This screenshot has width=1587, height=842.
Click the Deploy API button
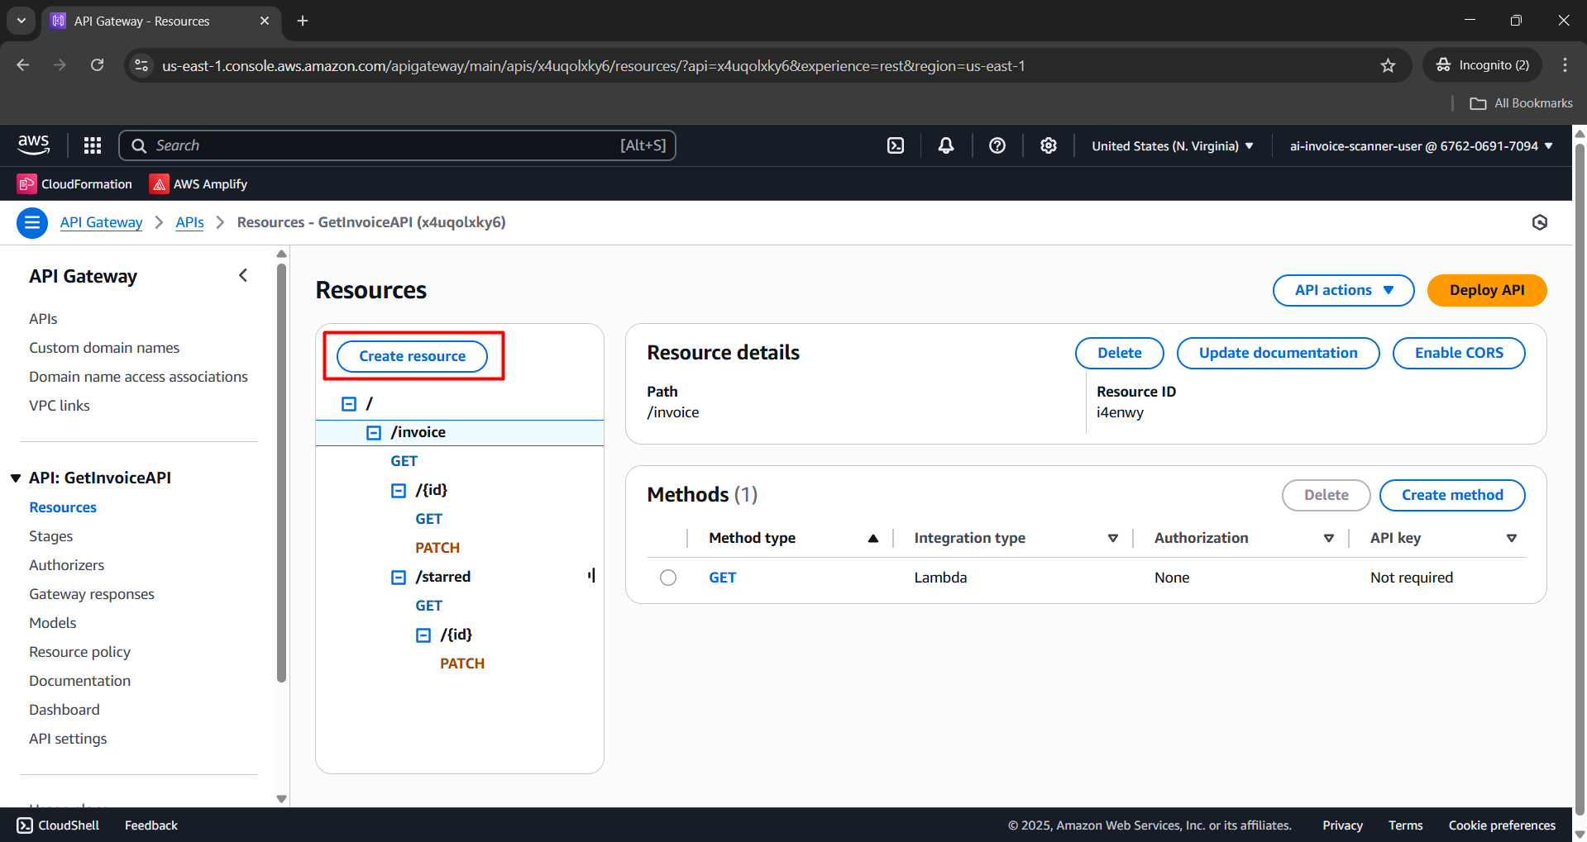coord(1486,290)
